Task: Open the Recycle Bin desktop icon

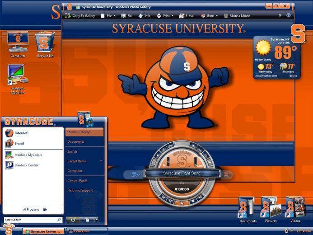Action: tap(45, 44)
